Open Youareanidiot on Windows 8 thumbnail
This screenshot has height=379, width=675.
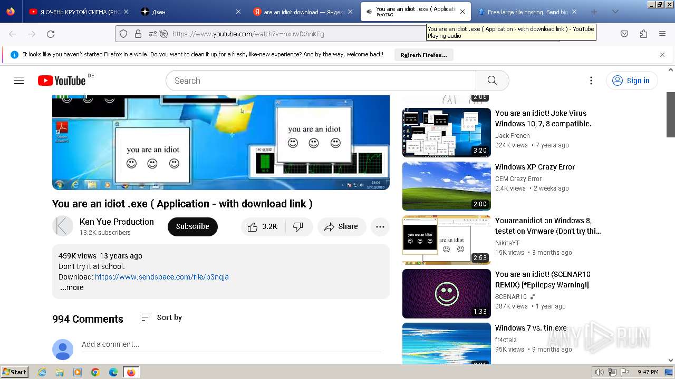click(447, 240)
